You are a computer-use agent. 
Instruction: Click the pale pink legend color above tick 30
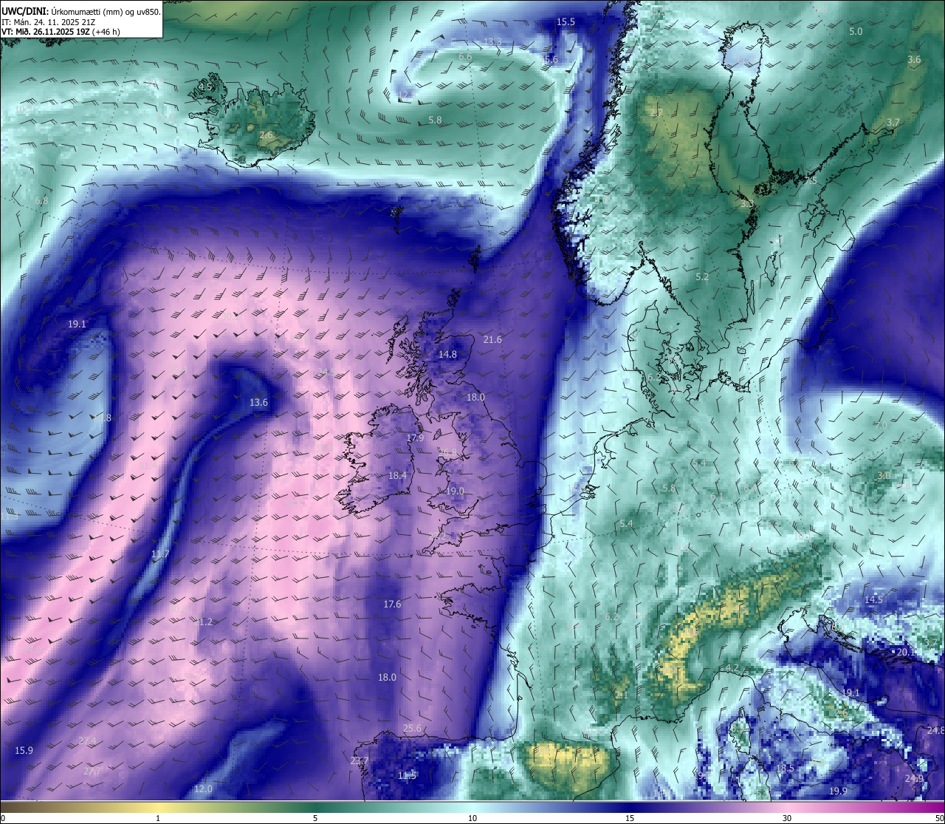click(x=787, y=807)
